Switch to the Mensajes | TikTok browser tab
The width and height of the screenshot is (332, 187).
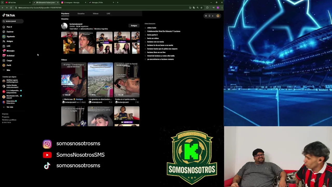(x=101, y=2)
